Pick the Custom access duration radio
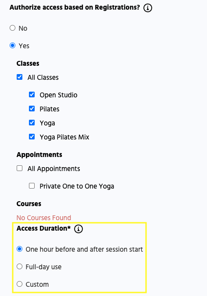207x296 pixels. pos(19,284)
